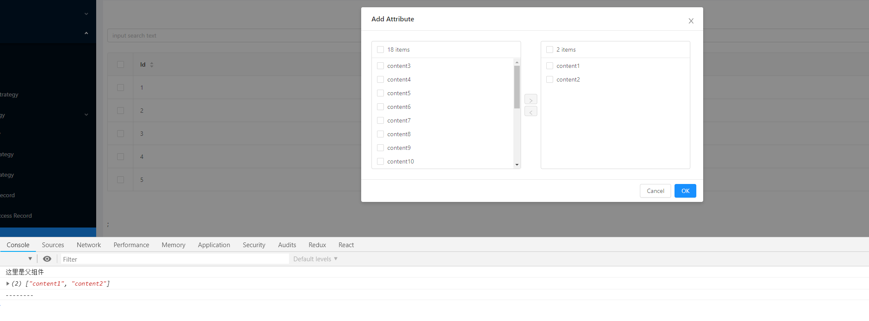Expand the top sidebar menu chevron down
The width and height of the screenshot is (869, 321).
(86, 14)
